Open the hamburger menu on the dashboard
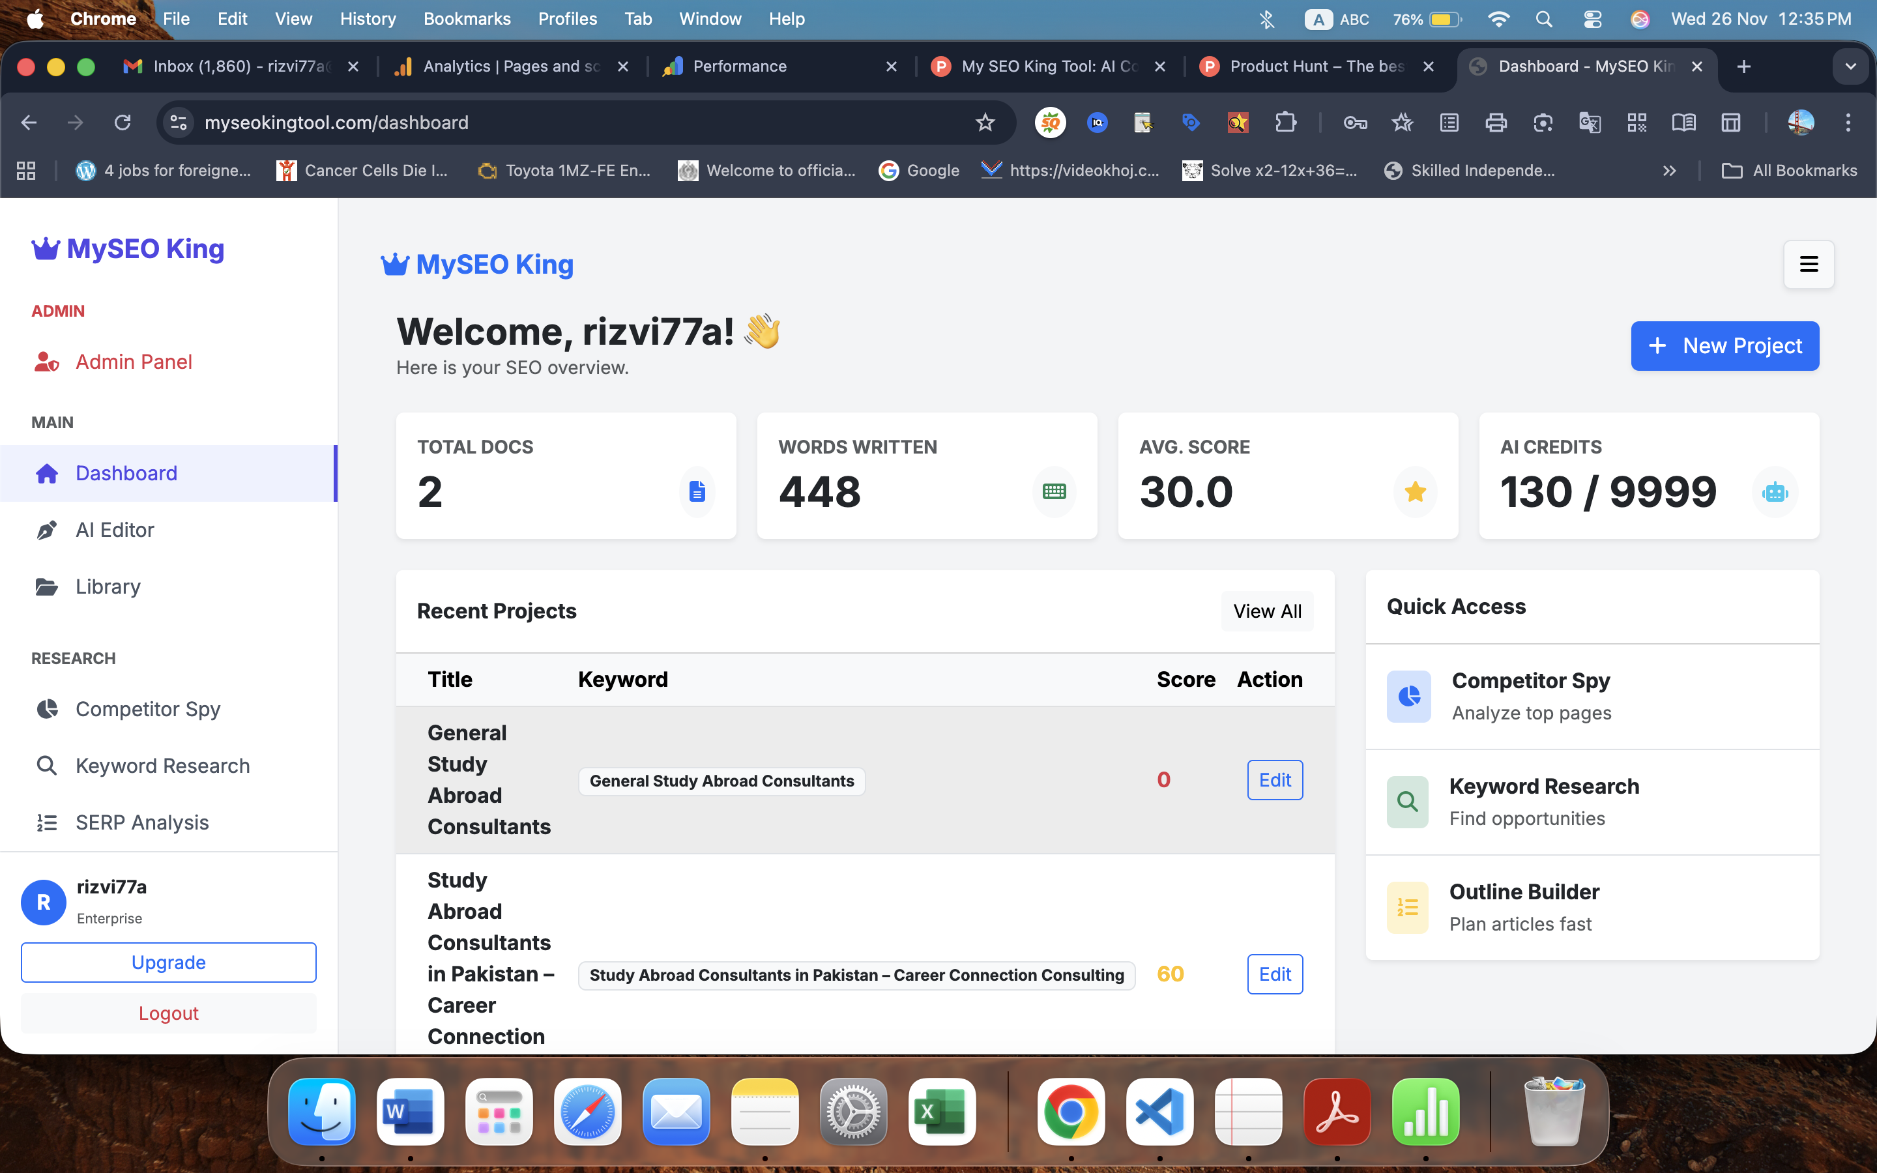1877x1173 pixels. coord(1808,264)
